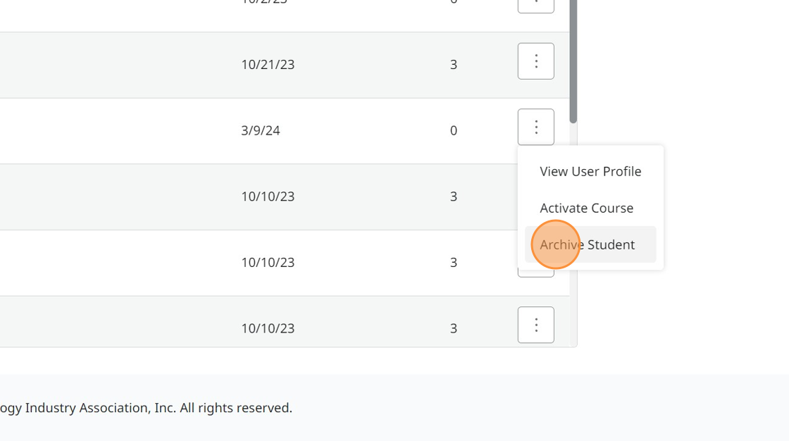Select View User Profile from the menu
Viewport: 789px width, 441px height.
(x=590, y=171)
